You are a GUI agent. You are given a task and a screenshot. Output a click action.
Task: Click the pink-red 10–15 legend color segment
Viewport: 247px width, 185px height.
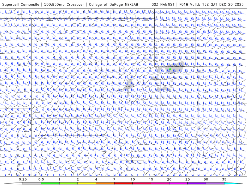pyautogui.click(x=142, y=183)
